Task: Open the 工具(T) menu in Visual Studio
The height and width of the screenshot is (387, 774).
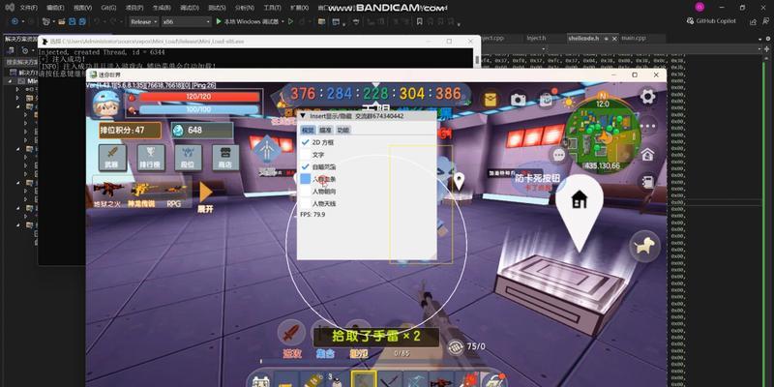Action: click(272, 8)
